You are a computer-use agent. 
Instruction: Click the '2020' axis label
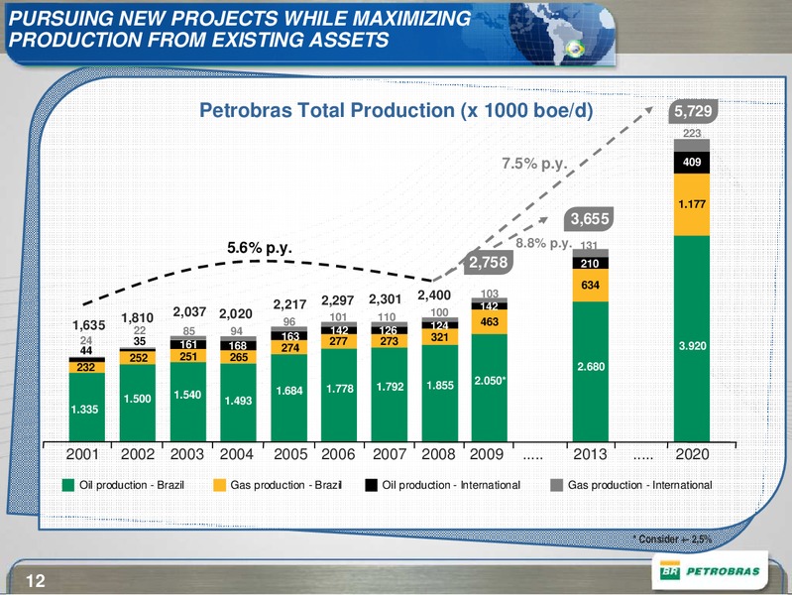(x=693, y=454)
